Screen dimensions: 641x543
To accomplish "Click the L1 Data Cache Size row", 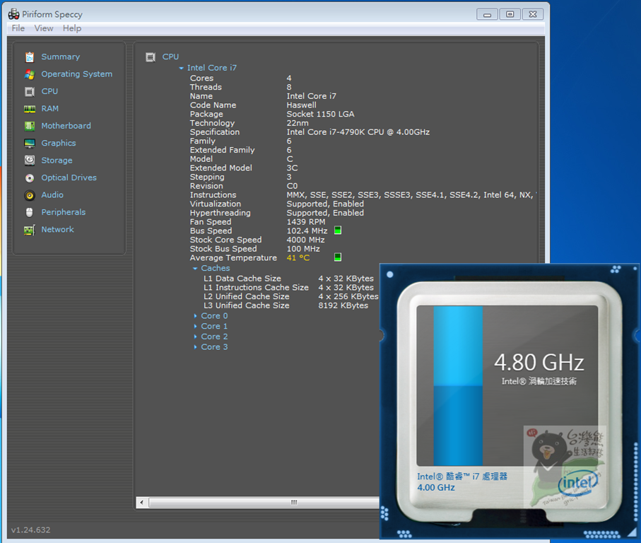I will [x=288, y=279].
